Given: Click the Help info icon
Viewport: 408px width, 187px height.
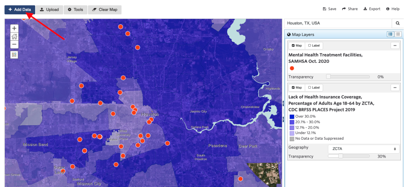Looking at the screenshot, I should click(388, 9).
